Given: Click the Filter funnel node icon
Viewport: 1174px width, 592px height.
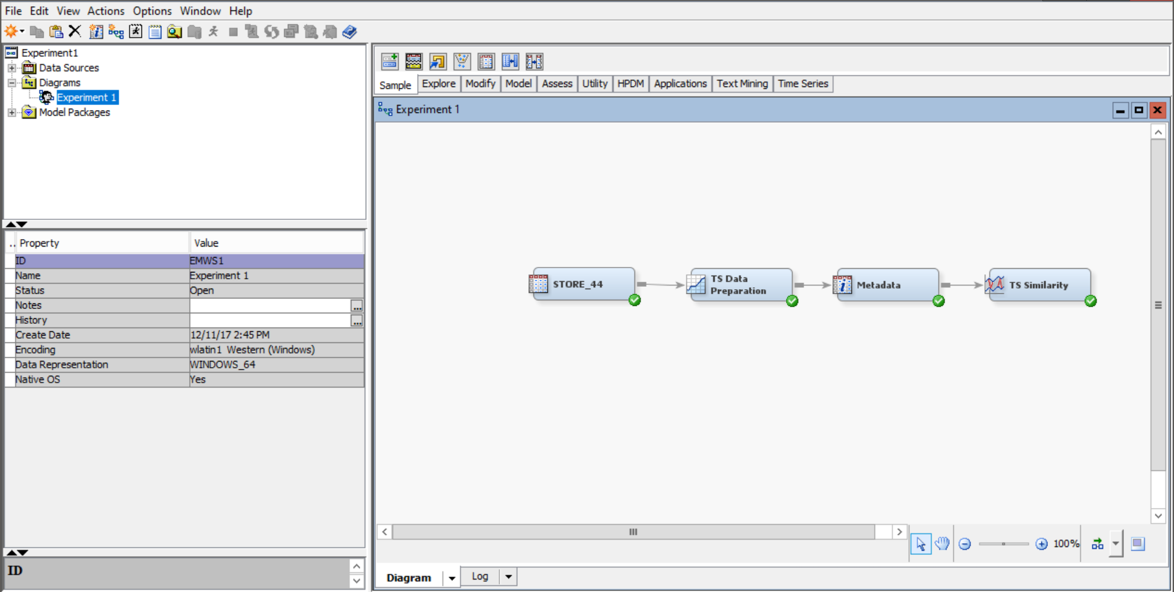Looking at the screenshot, I should click(462, 61).
